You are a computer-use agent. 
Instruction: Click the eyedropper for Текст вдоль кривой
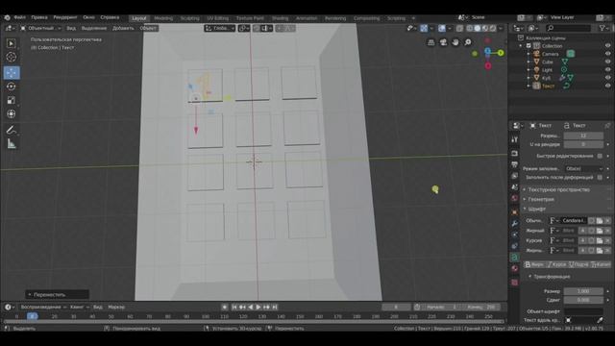pos(600,320)
